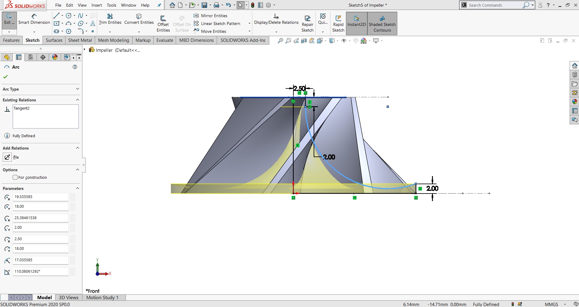Screen dimensions: 579x307
Task: Click Display/Delete Relations icon
Action: [276, 16]
